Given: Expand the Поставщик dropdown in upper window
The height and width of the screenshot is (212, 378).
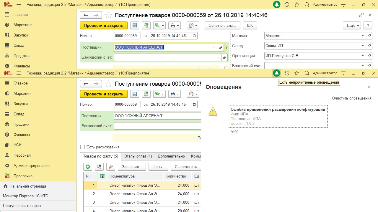Looking at the screenshot, I should click(x=214, y=47).
